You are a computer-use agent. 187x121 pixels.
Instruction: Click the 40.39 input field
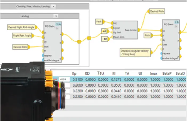(64, 79)
